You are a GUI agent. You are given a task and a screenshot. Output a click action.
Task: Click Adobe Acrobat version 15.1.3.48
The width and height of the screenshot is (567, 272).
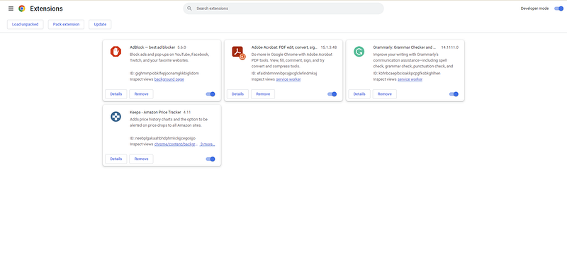[329, 47]
